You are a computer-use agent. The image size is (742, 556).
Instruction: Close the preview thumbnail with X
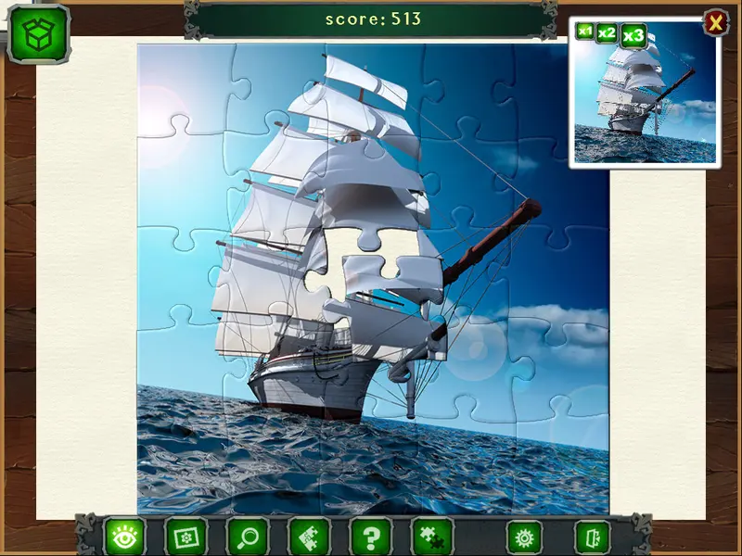coord(716,22)
